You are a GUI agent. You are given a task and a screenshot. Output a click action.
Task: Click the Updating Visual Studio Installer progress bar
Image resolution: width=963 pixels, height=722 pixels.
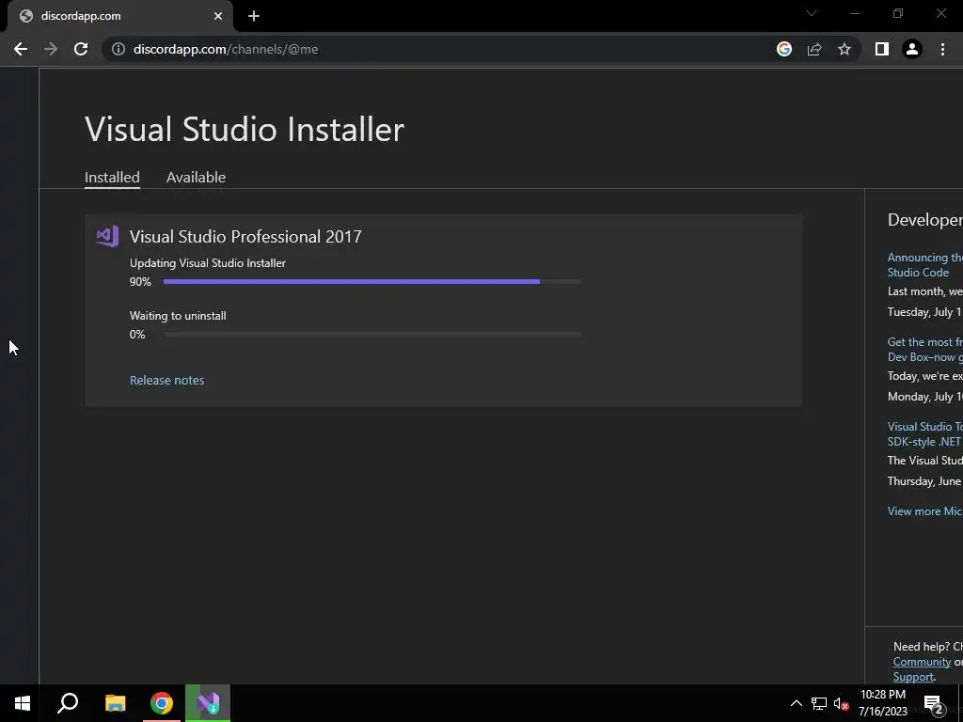[371, 282]
